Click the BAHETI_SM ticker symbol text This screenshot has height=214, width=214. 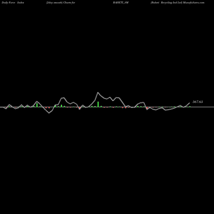coord(121,3)
